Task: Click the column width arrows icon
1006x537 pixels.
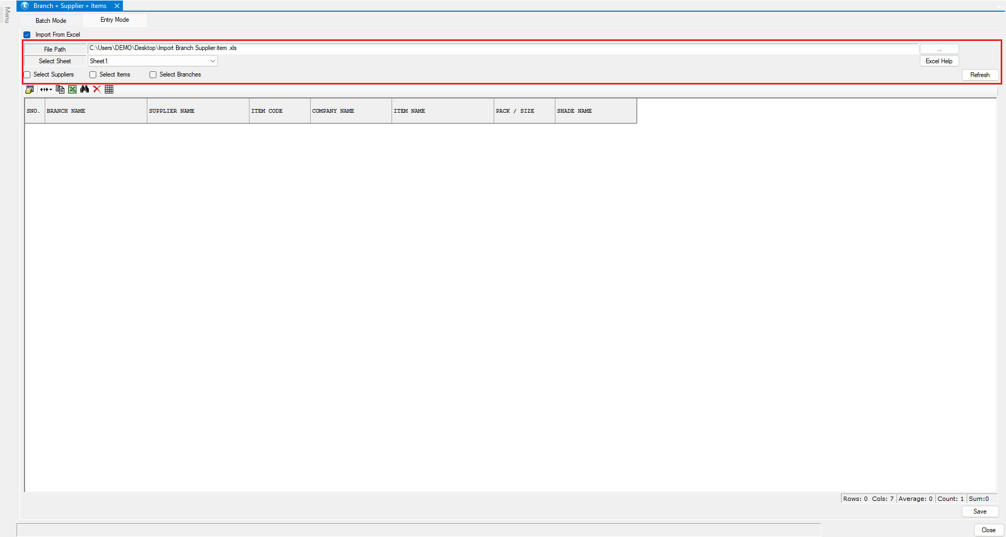Action: pos(46,89)
